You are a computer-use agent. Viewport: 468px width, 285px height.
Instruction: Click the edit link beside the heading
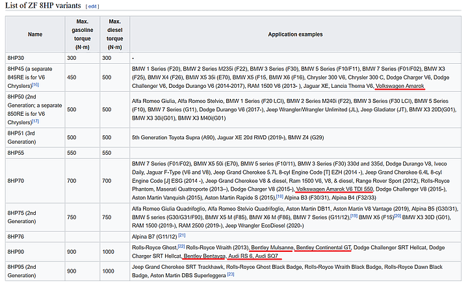92,7
